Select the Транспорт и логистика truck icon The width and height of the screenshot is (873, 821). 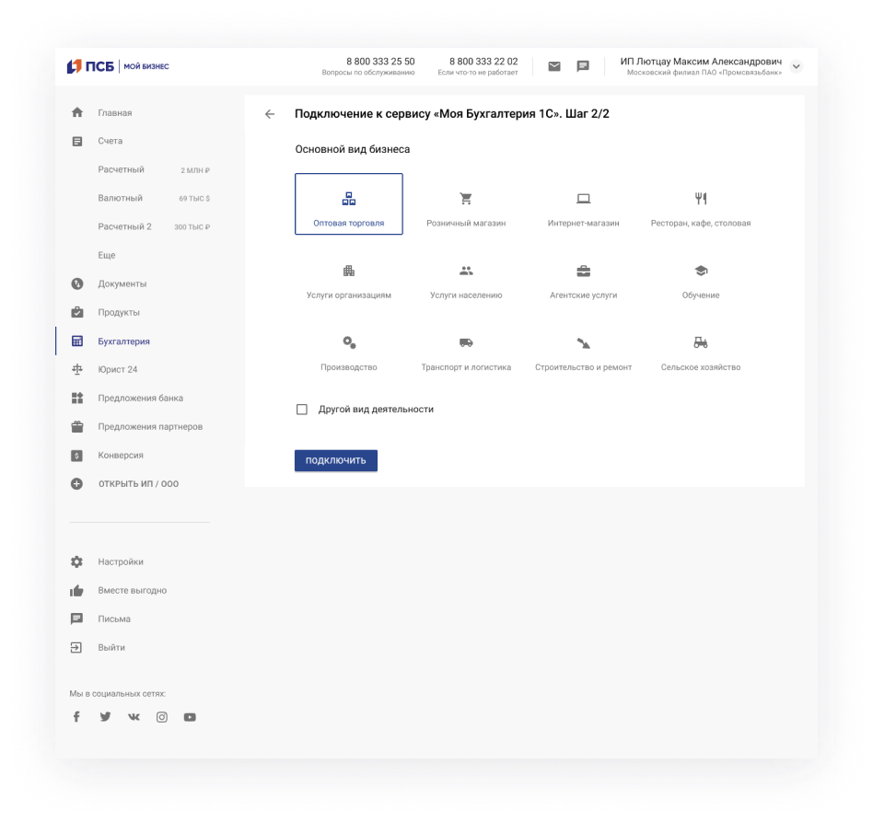(x=466, y=342)
